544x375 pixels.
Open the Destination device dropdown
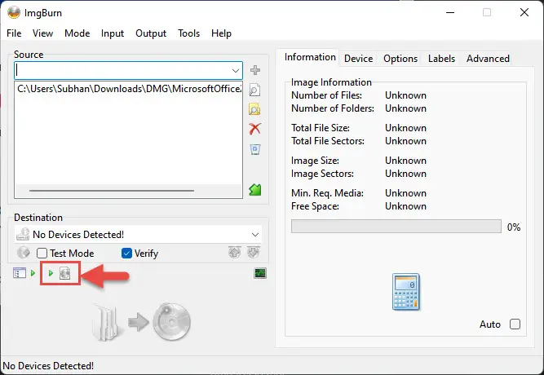tap(138, 235)
